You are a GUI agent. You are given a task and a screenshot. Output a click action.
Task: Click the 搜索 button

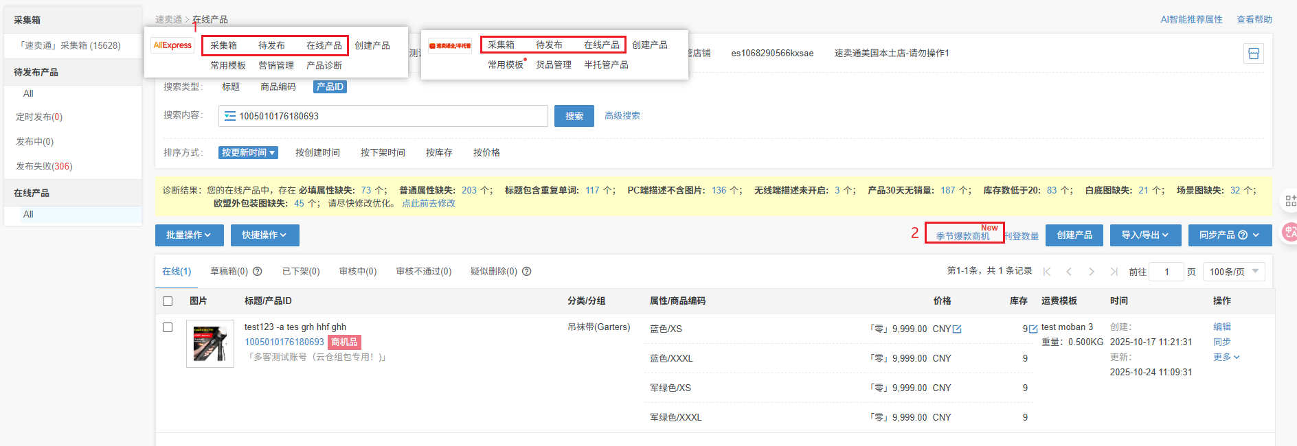coord(574,116)
